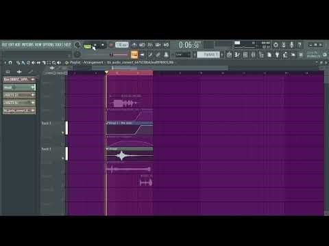329x246 pixels.
Task: Open the Channel rack view icon
Action: pyautogui.click(x=245, y=55)
